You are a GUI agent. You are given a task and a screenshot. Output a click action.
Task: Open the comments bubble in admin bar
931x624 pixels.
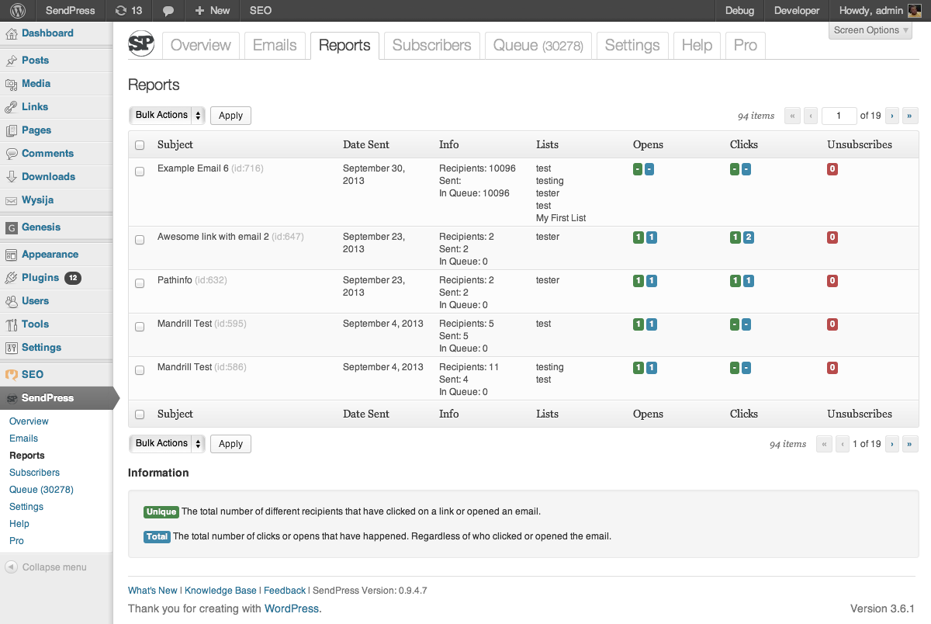pyautogui.click(x=168, y=11)
